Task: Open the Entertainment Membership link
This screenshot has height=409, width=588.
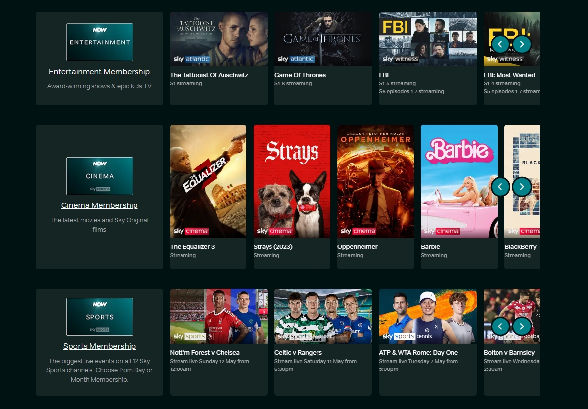Action: click(99, 72)
